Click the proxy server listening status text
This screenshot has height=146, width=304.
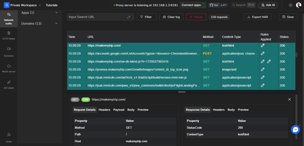coord(146,5)
